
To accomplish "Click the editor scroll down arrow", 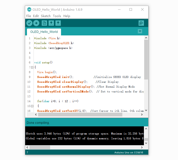I will (146, 110).
